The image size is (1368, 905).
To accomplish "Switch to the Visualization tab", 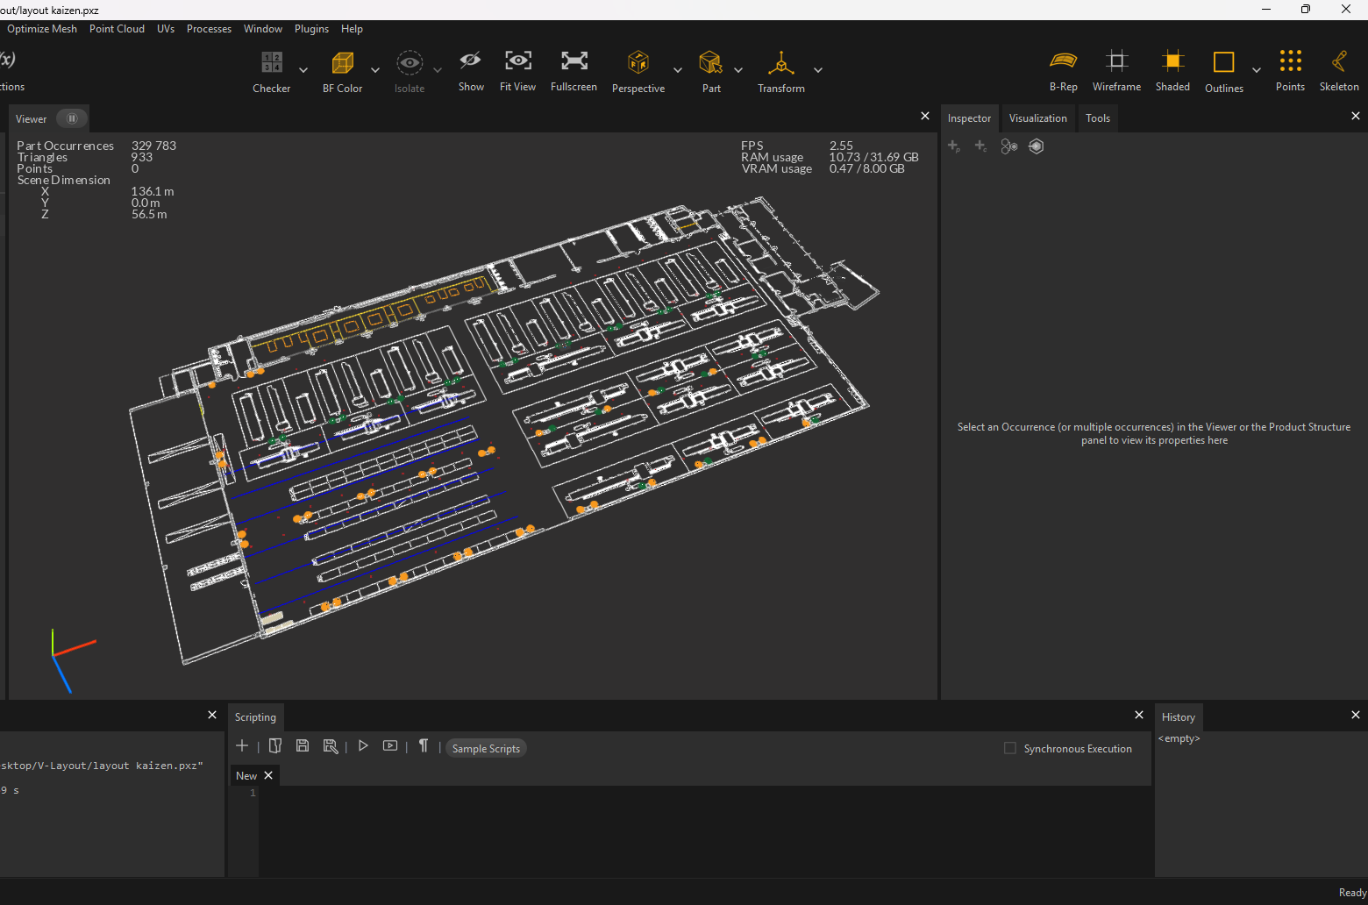I will [x=1037, y=118].
